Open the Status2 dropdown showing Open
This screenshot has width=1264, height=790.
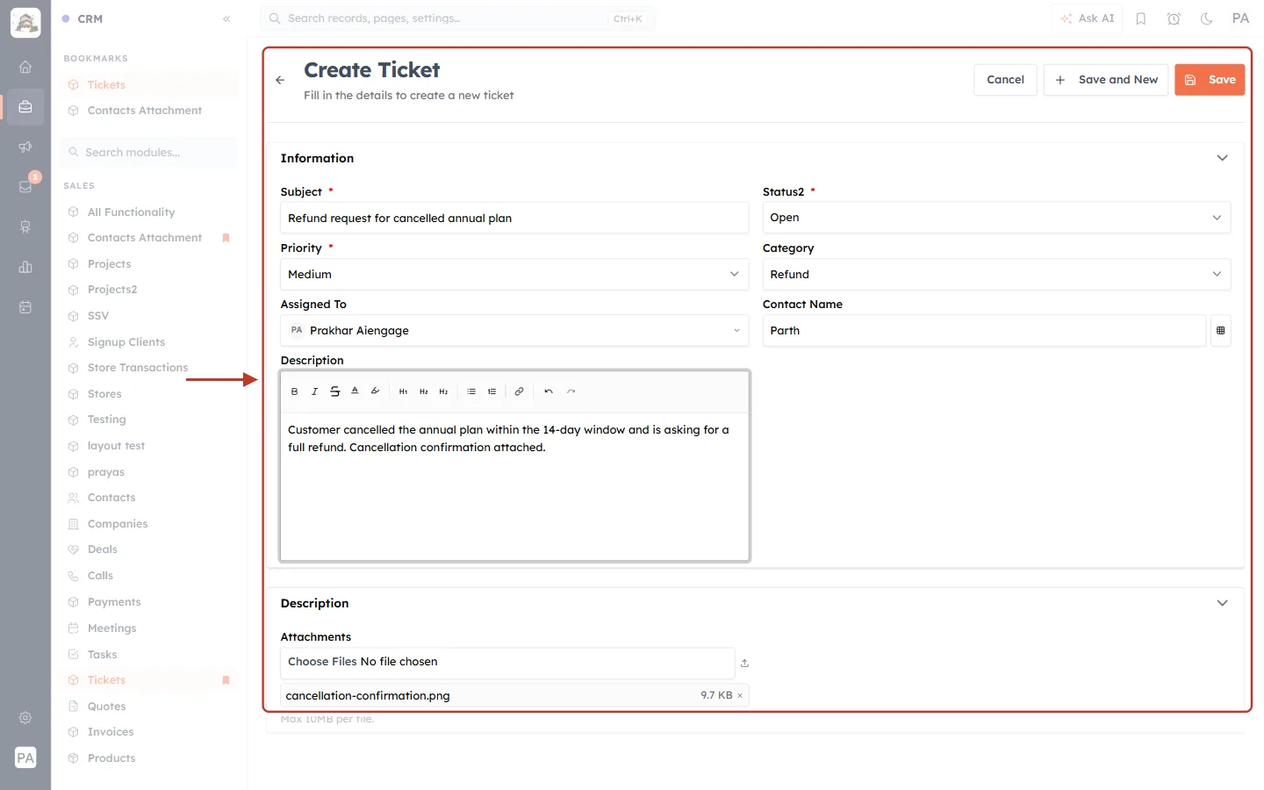[x=996, y=218]
